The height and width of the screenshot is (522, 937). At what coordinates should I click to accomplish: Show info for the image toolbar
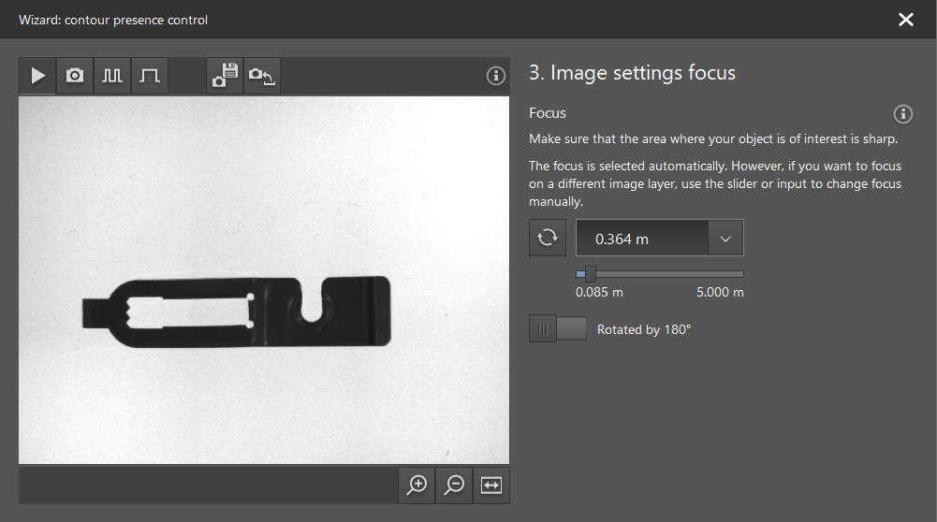click(x=496, y=77)
